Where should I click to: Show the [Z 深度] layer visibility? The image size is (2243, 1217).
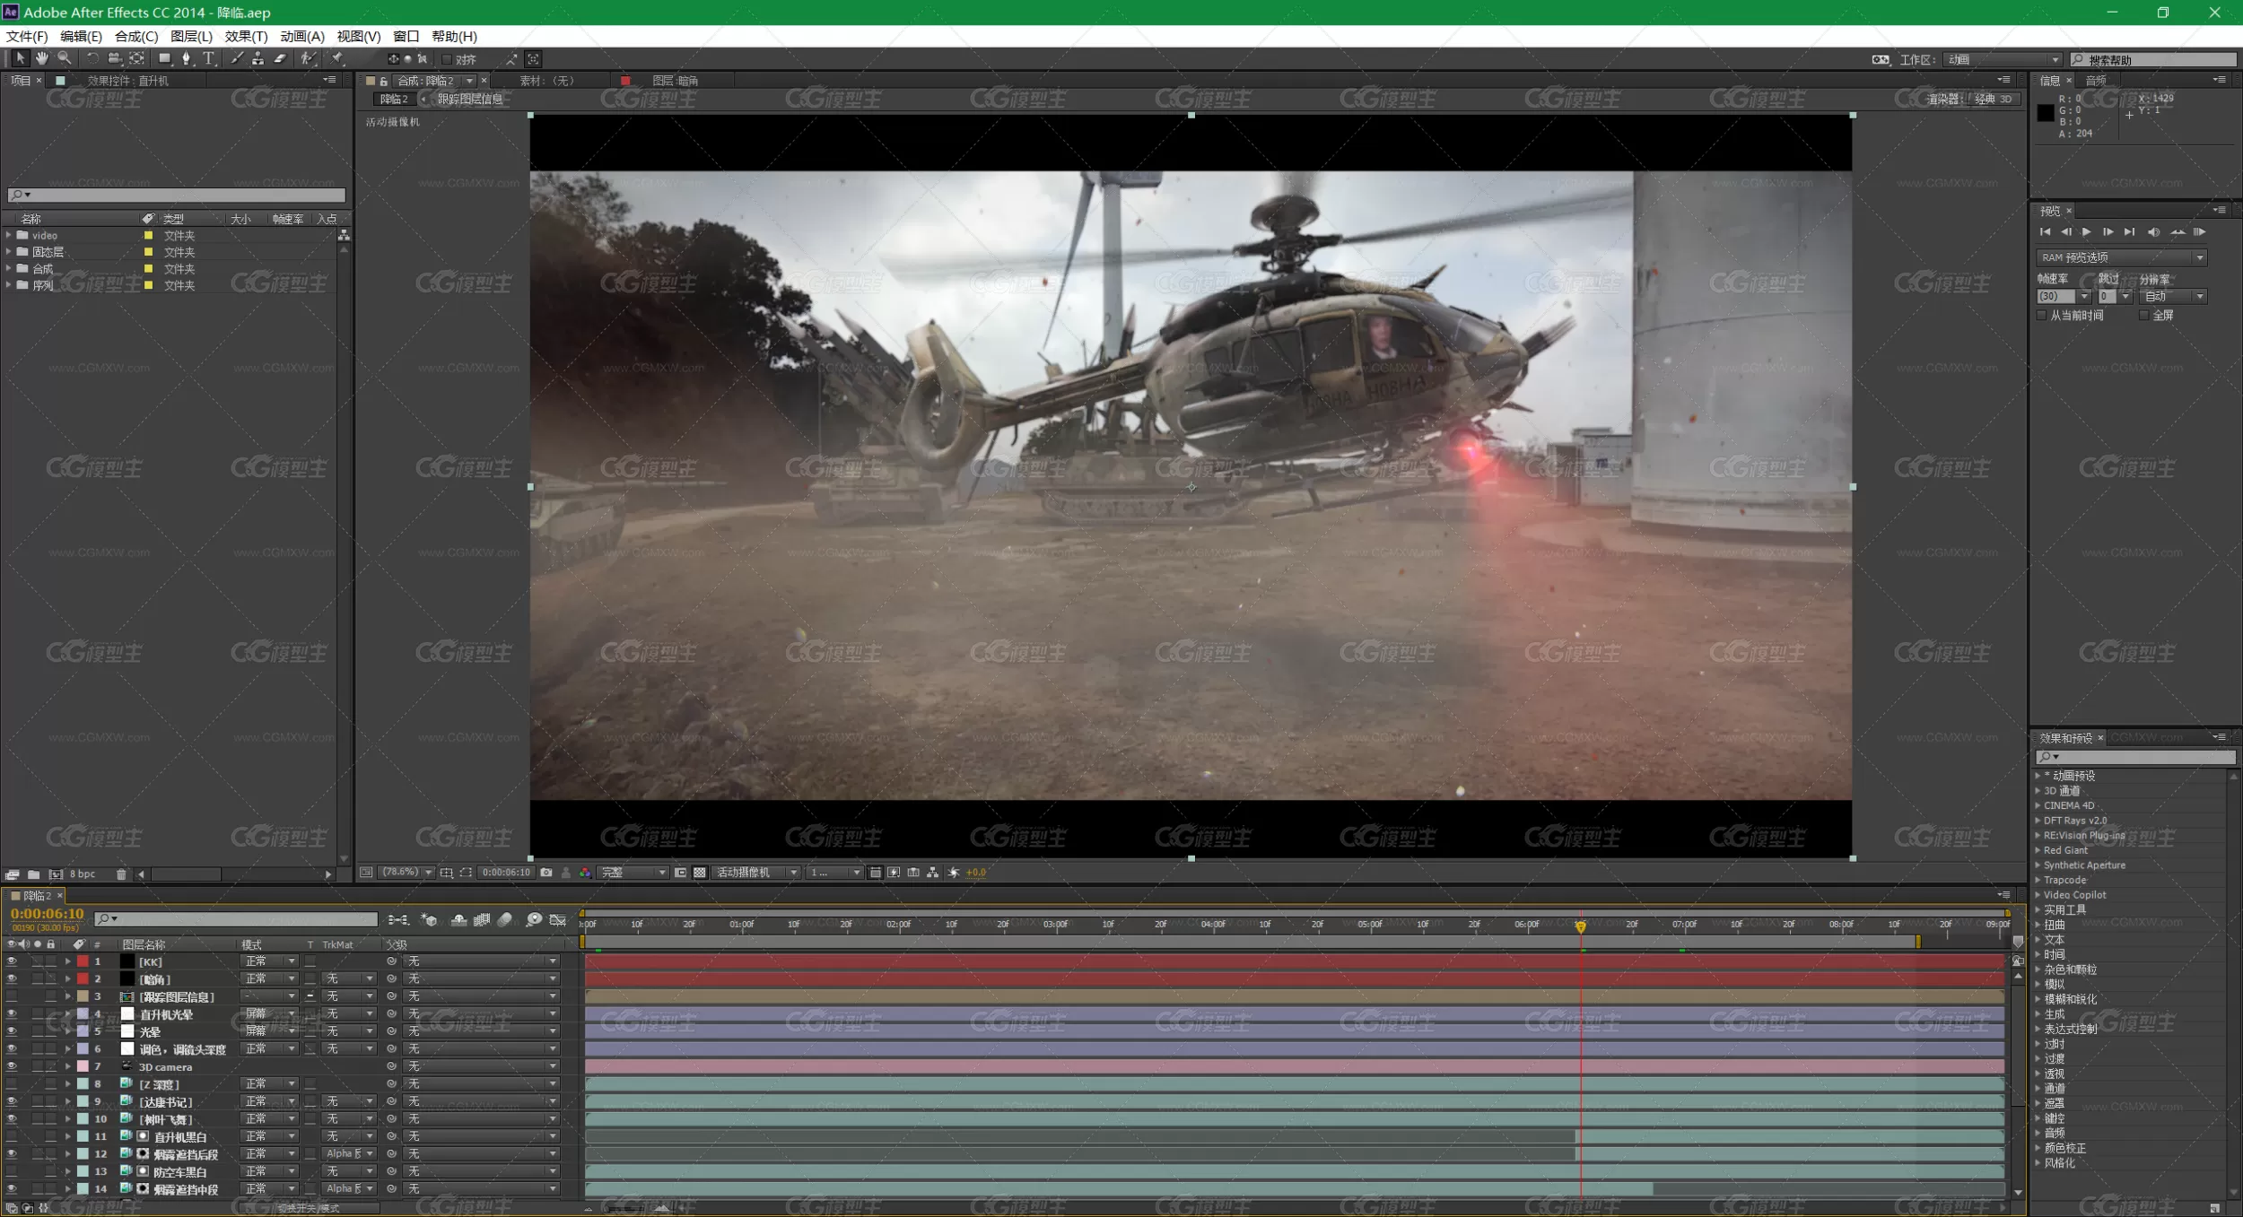pyautogui.click(x=12, y=1084)
